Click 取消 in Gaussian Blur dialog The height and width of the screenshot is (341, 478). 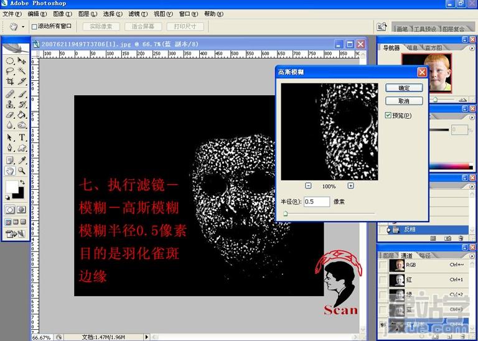404,101
